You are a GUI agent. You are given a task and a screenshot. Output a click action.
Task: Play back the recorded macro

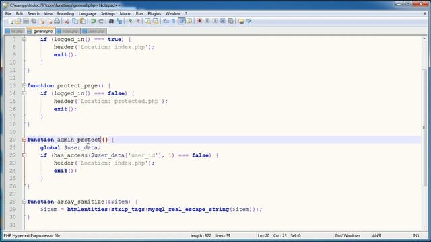click(215, 21)
